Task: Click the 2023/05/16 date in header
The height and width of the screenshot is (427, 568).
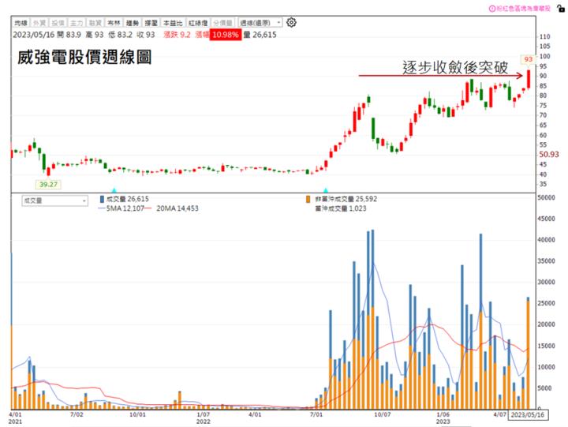Action: click(x=34, y=35)
